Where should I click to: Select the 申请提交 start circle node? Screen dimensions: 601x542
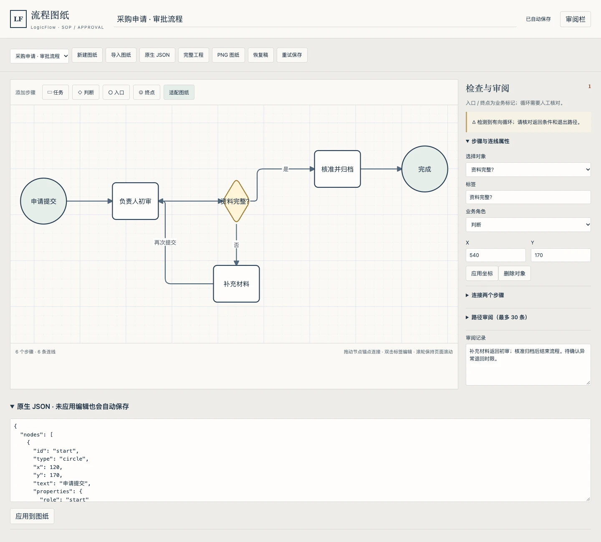tap(43, 201)
